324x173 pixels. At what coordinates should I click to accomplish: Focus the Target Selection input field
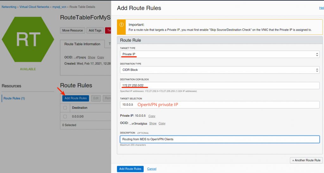(220, 105)
